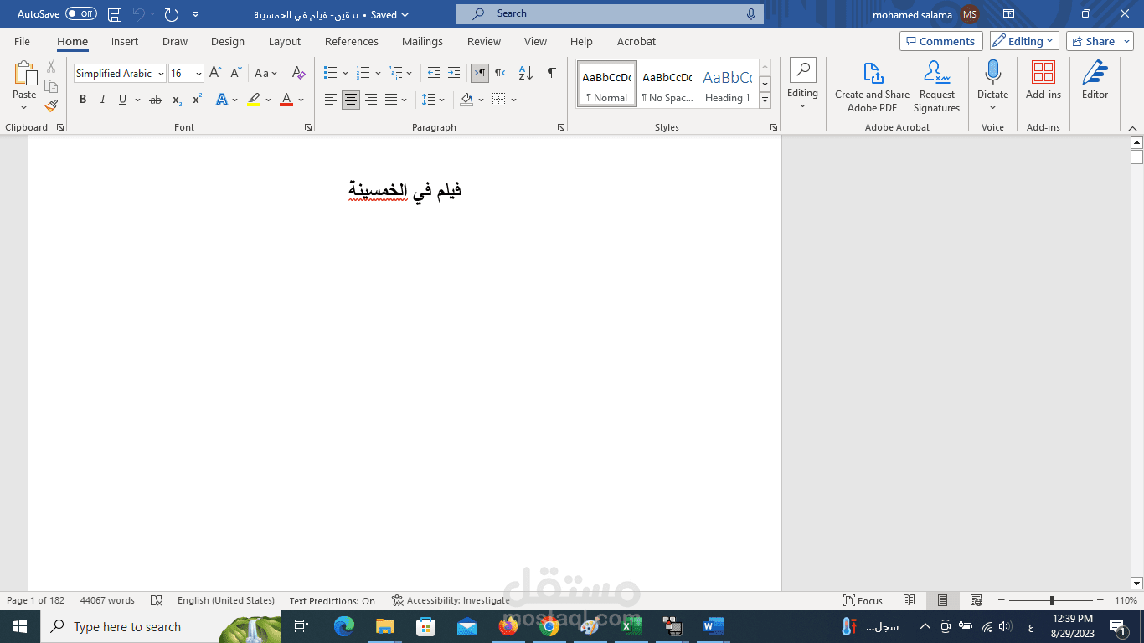Open the Layout ribbon tab

tap(285, 41)
